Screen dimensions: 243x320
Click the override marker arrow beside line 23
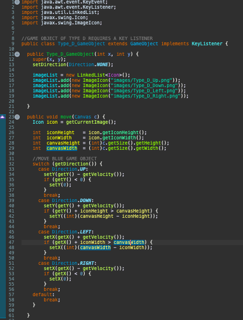click(x=2, y=117)
